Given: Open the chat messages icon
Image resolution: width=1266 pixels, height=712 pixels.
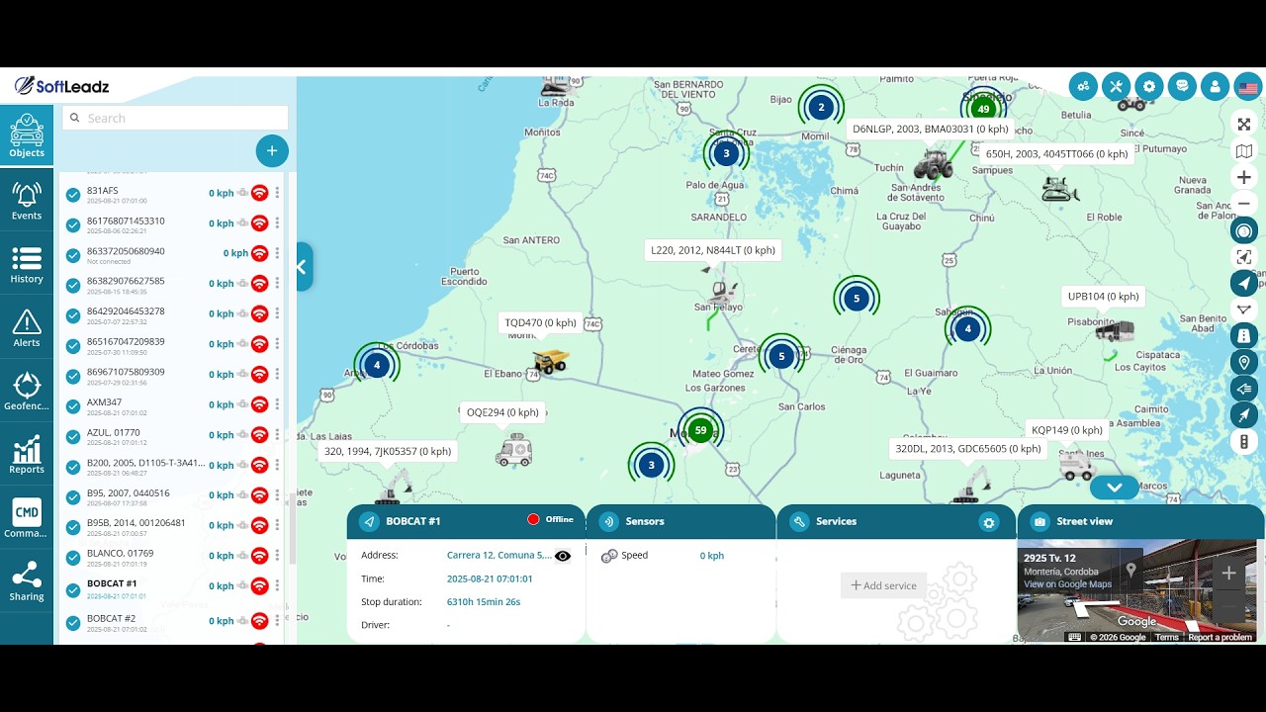Looking at the screenshot, I should coord(1182,86).
